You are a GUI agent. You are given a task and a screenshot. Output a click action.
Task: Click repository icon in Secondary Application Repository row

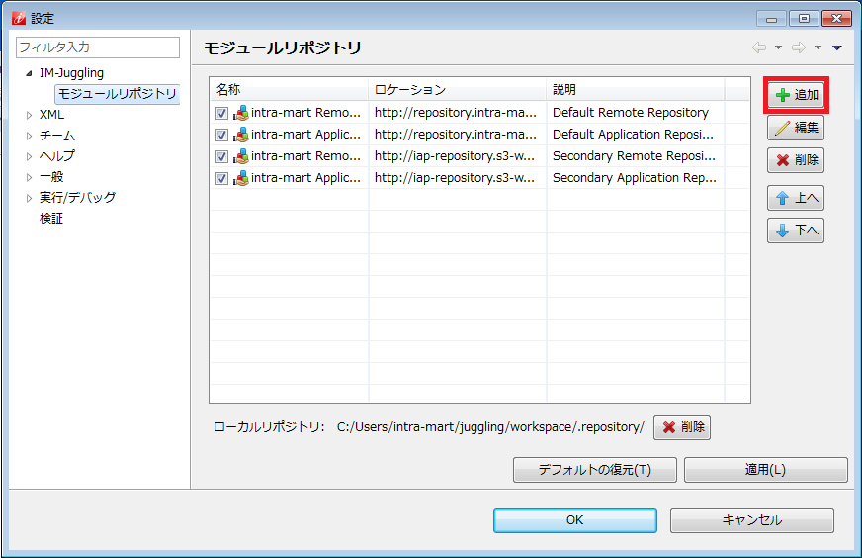241,178
